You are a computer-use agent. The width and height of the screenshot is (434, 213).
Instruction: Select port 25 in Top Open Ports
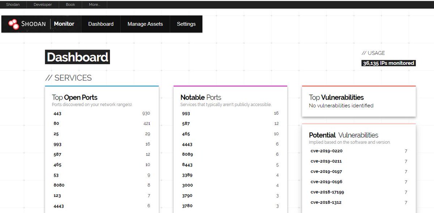(x=56, y=134)
